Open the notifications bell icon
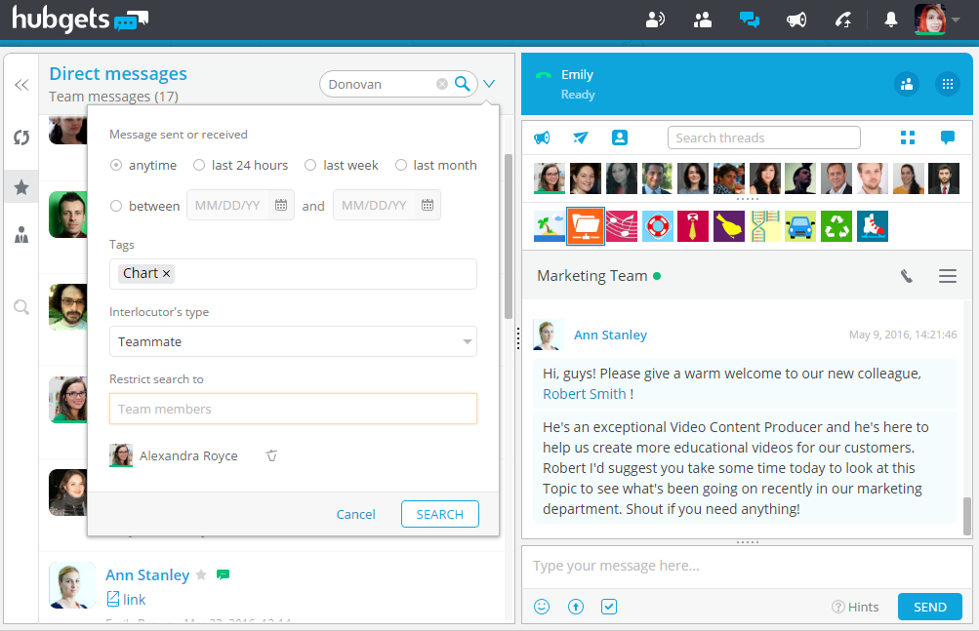 tap(891, 20)
